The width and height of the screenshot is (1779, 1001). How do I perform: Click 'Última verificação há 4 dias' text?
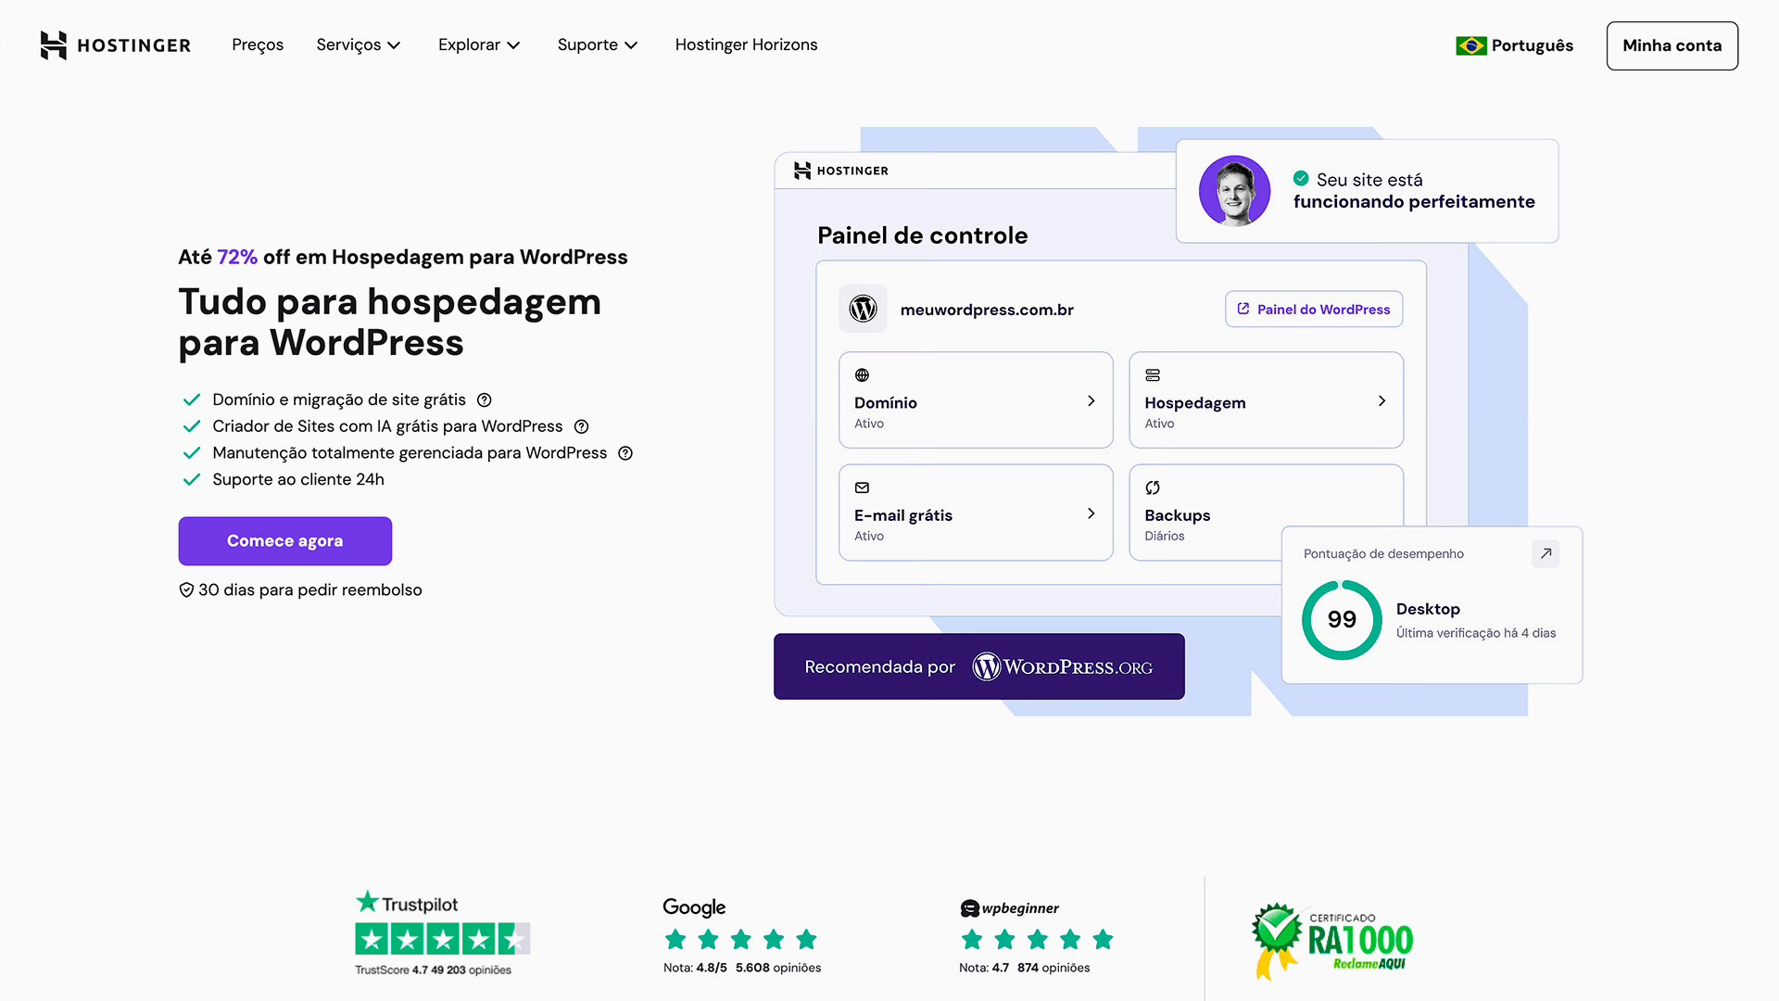(x=1476, y=633)
